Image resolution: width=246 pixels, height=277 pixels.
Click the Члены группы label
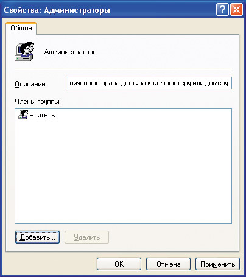[x=38, y=102]
